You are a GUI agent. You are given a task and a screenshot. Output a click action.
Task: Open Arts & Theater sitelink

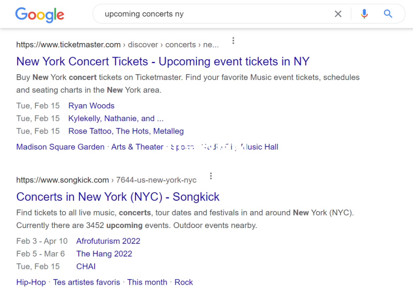(137, 147)
